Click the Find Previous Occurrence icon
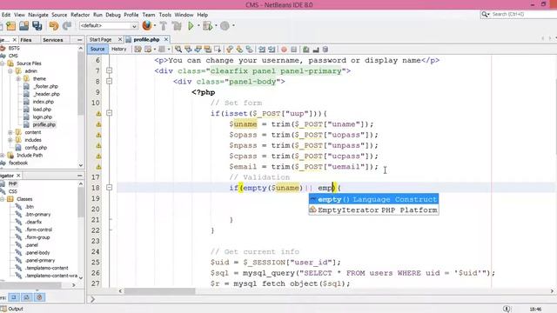Screen dimensions: 557x313 [x=188, y=50]
